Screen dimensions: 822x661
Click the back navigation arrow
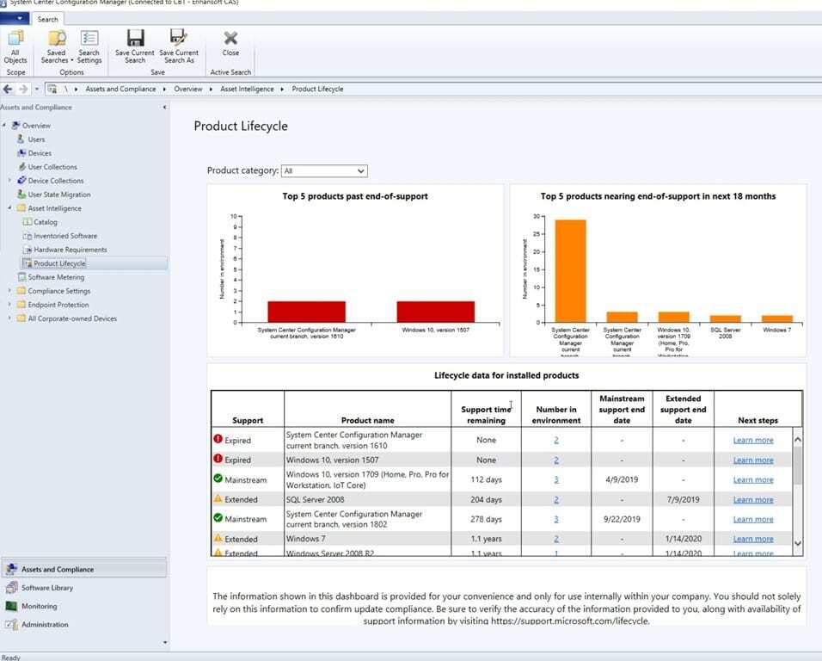tap(7, 88)
